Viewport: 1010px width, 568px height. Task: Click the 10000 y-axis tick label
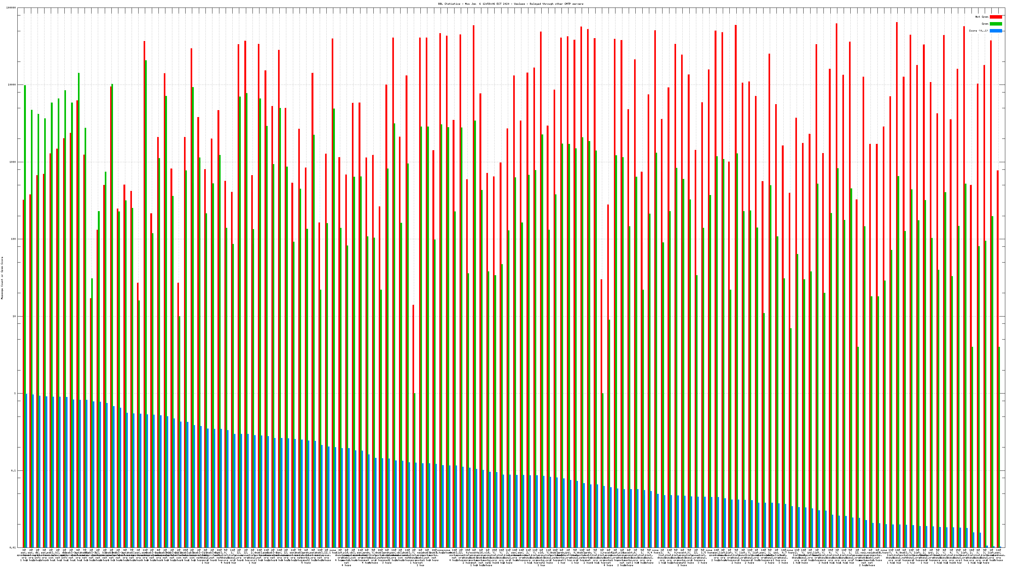point(12,85)
